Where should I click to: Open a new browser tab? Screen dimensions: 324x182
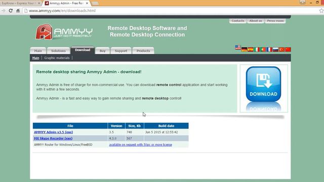tap(95, 4)
